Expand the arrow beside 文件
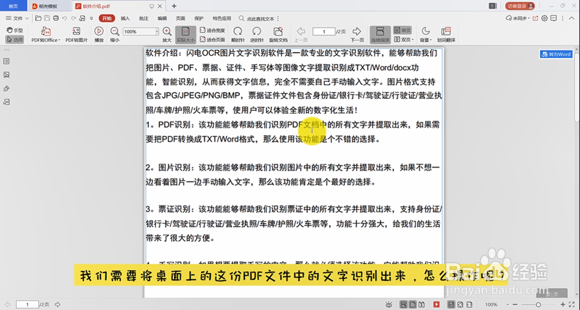The image size is (580, 310). click(27, 18)
